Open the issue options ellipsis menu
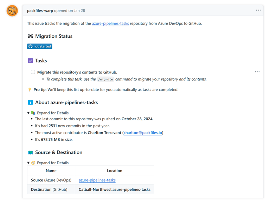 coord(258,10)
